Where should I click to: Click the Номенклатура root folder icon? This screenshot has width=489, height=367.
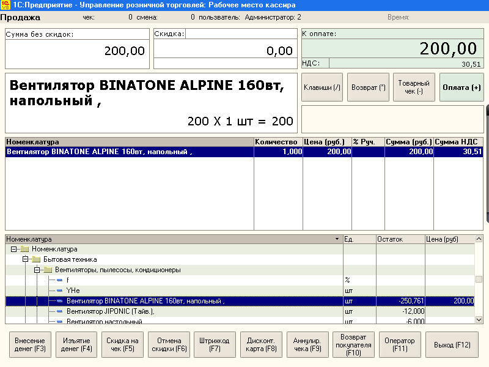pos(24,249)
